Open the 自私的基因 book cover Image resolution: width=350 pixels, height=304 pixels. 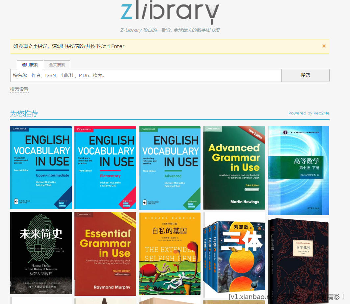[170, 254]
